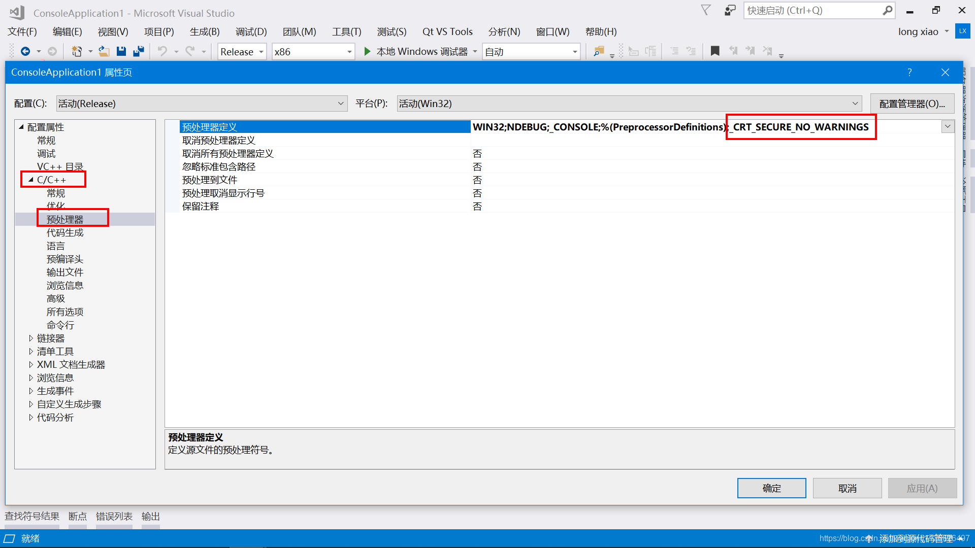Image resolution: width=975 pixels, height=548 pixels.
Task: Click the Find in Files icon
Action: point(599,51)
